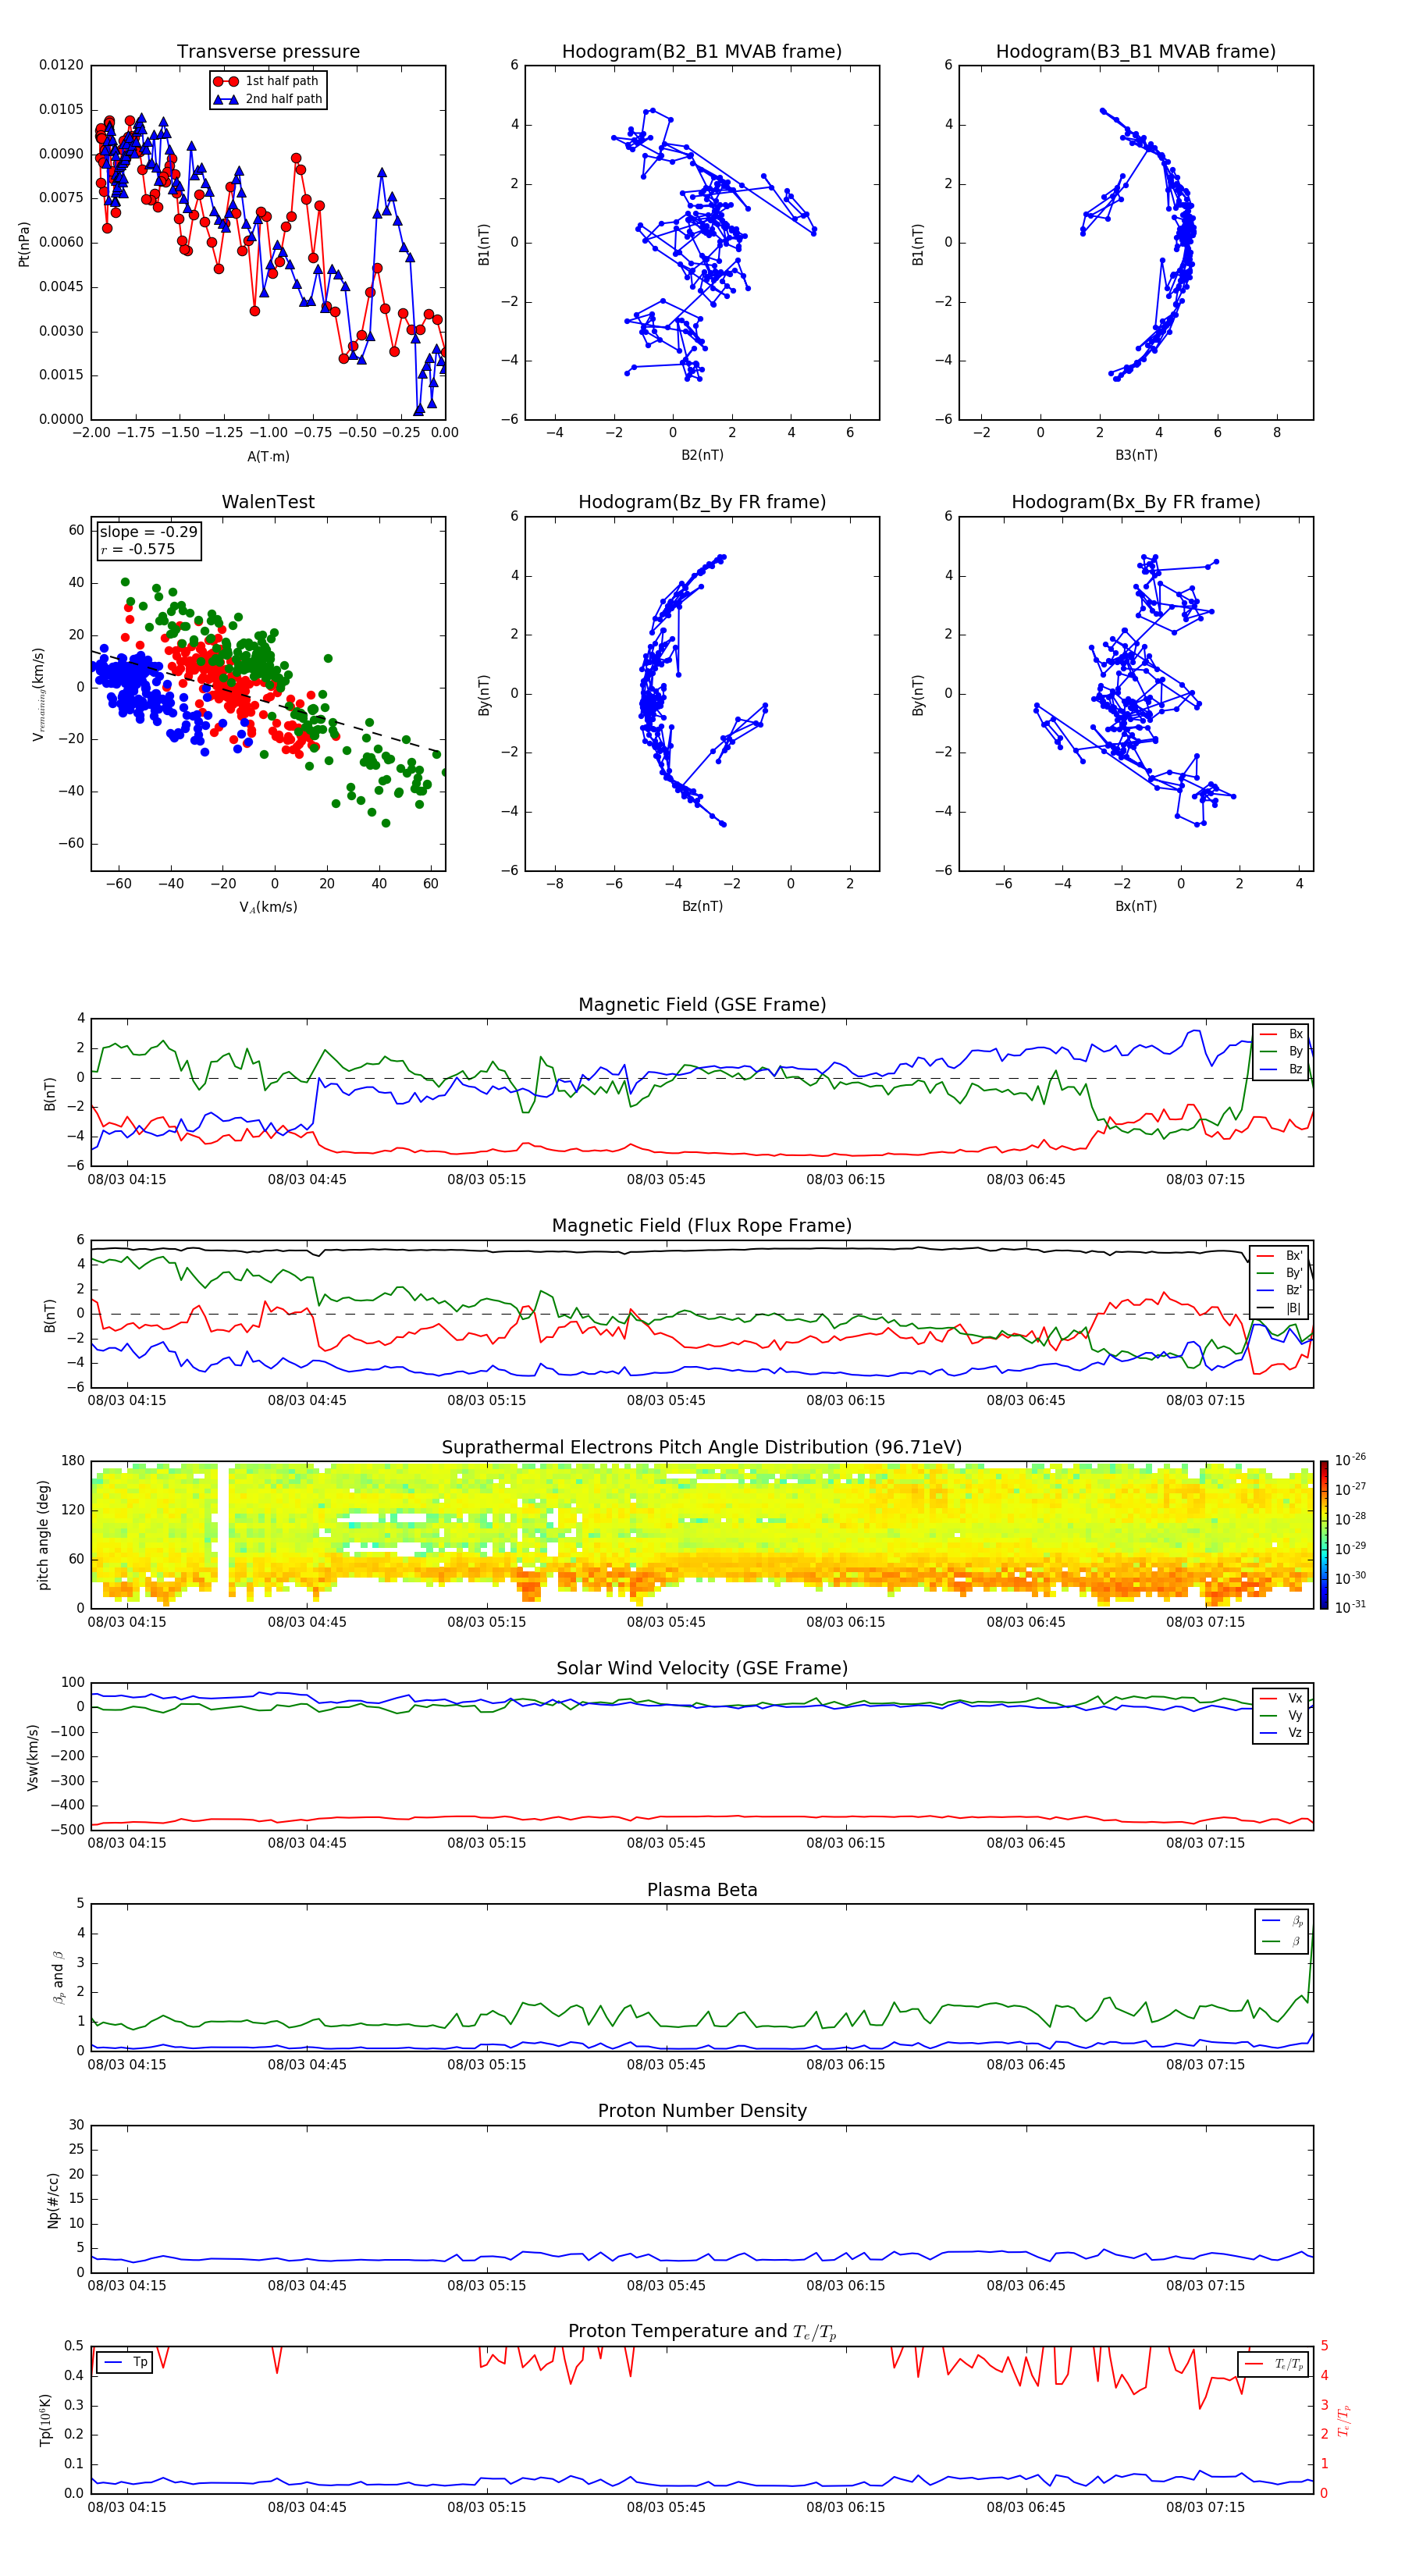Click '2nd half path' legend entry
The height and width of the screenshot is (2576, 1405).
[x=268, y=99]
